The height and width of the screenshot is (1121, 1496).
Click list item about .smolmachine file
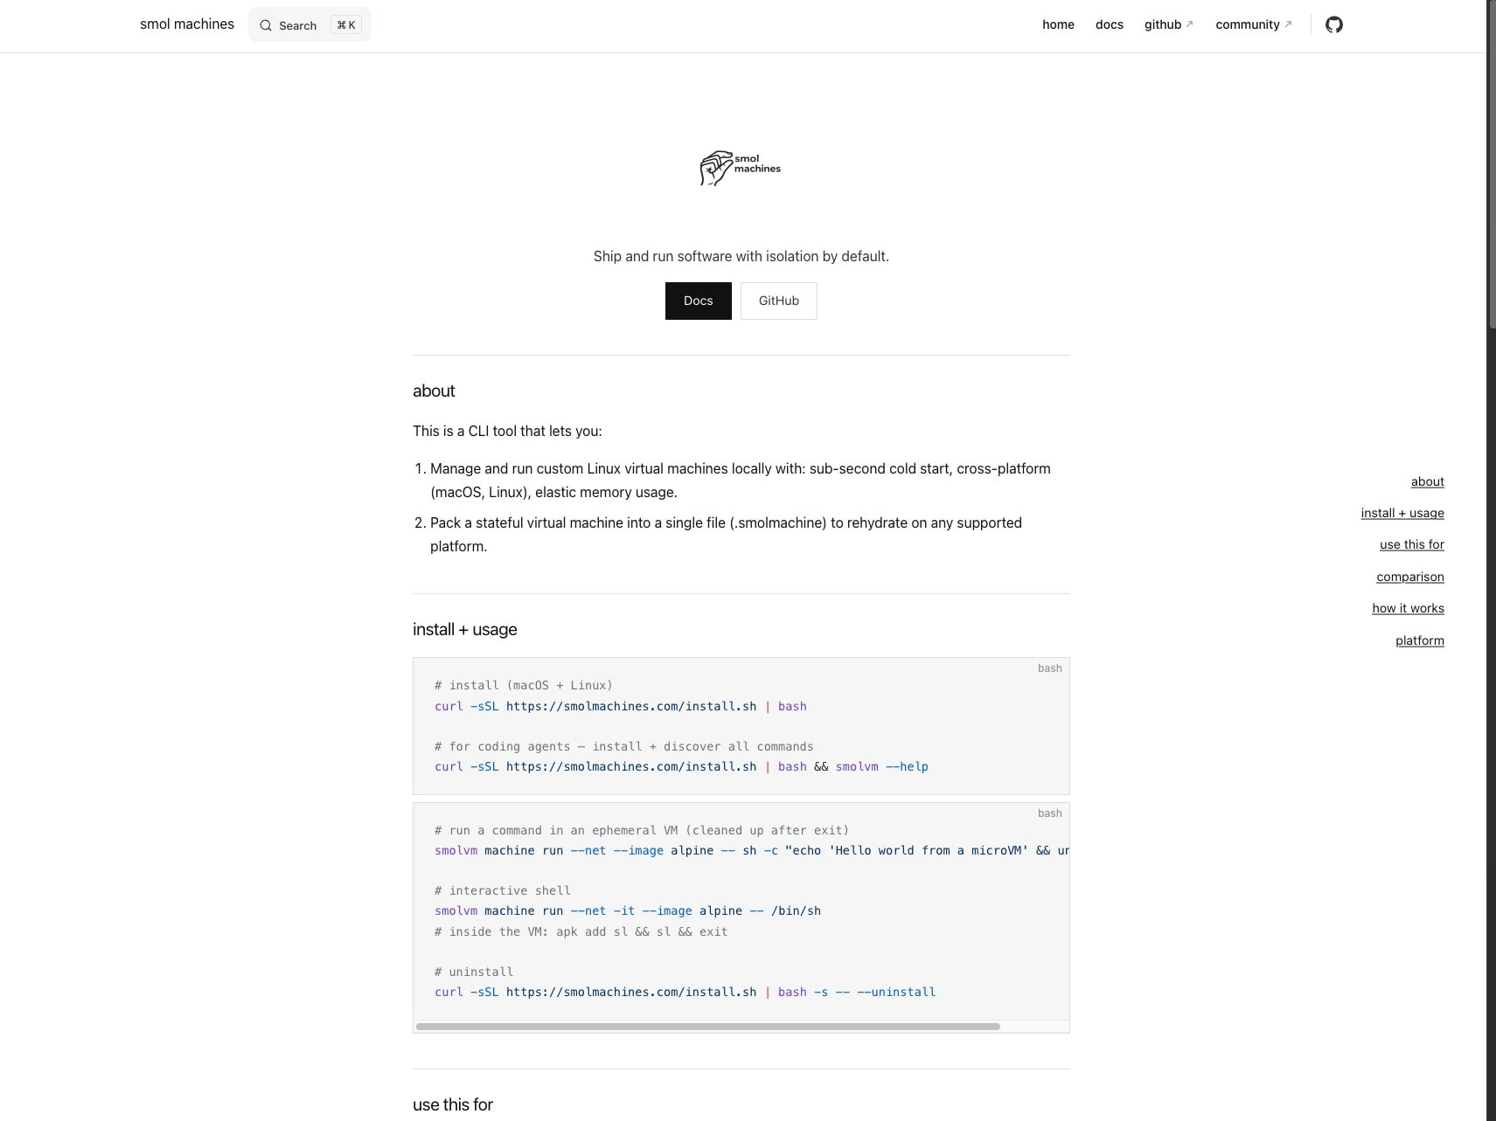(726, 535)
